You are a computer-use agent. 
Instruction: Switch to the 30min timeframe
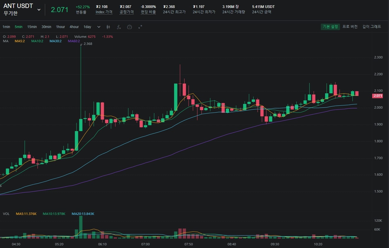pyautogui.click(x=46, y=27)
